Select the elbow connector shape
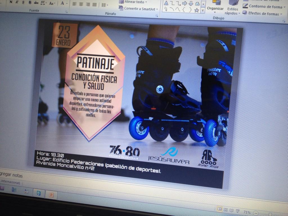288x216 pixels. pos(172,3)
